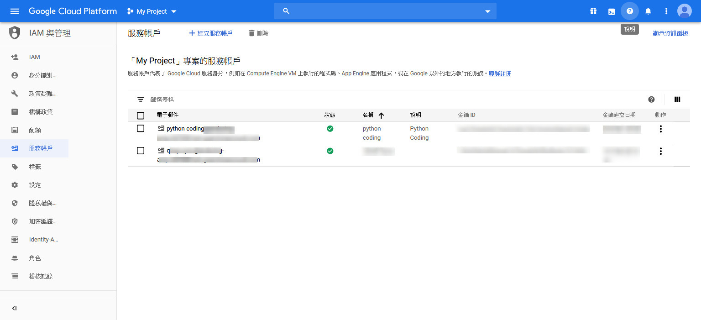Toggle the select-all checkbox in table header
701x320 pixels.
pyautogui.click(x=141, y=115)
